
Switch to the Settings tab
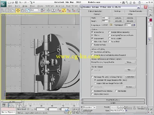tap(117, 11)
